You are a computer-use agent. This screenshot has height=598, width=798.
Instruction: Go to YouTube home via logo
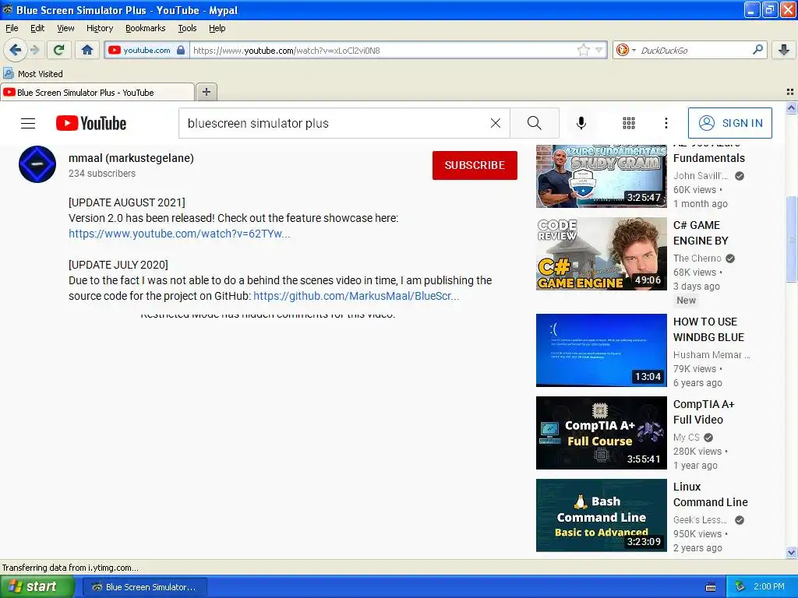pyautogui.click(x=91, y=123)
